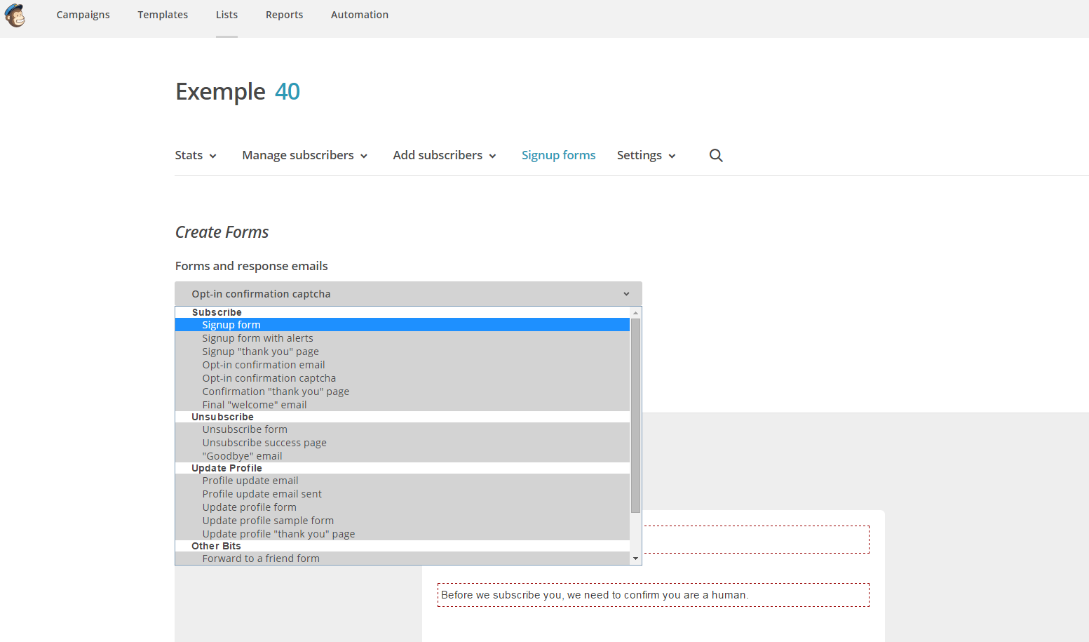Choose 'Unsubscribe success page' option
1089x642 pixels.
403,443
